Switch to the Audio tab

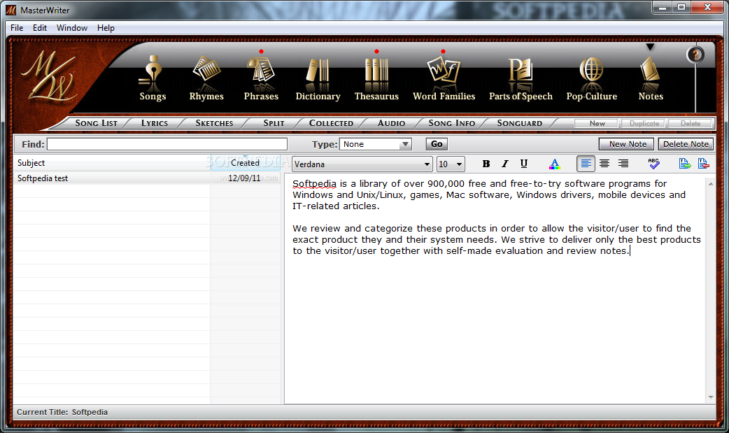click(x=392, y=123)
